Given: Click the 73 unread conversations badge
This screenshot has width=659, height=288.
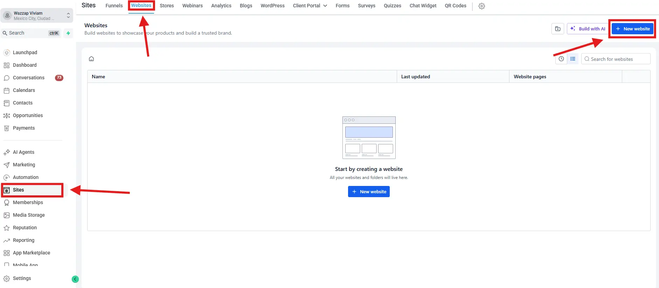Looking at the screenshot, I should (59, 78).
